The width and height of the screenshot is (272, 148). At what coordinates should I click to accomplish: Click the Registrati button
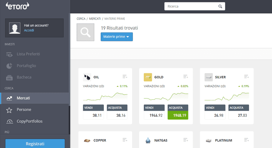pyautogui.click(x=35, y=144)
